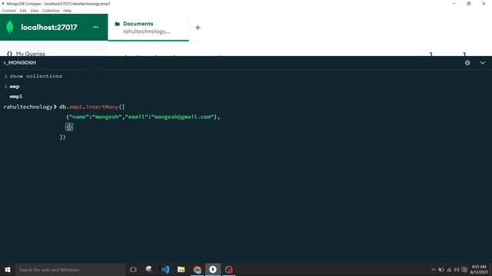Open the red round taskbar app
This screenshot has width=492, height=276.
229,269
